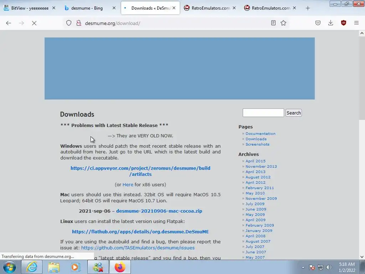Open the April 2013 archive
The width and height of the screenshot is (365, 274).
pos(255,172)
